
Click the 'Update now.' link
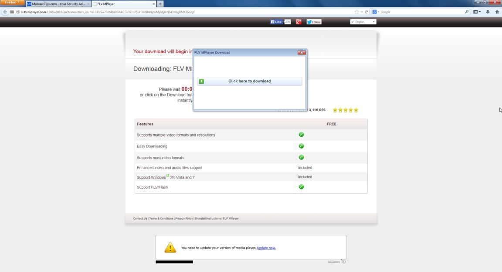click(x=266, y=248)
